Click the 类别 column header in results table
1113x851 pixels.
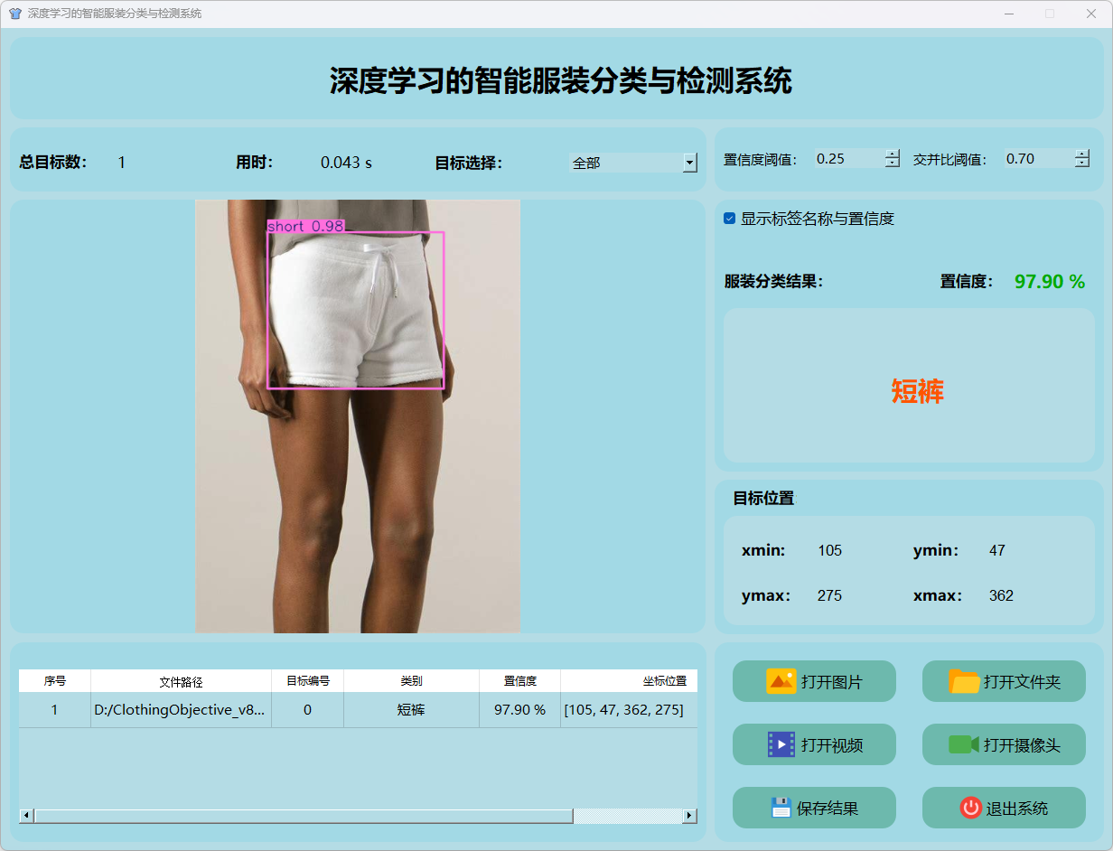coord(411,681)
